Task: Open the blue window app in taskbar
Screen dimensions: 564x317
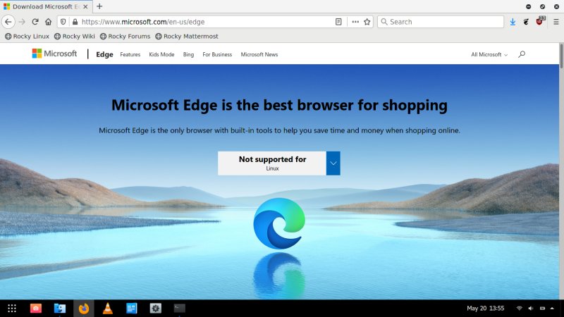Action: coord(132,309)
